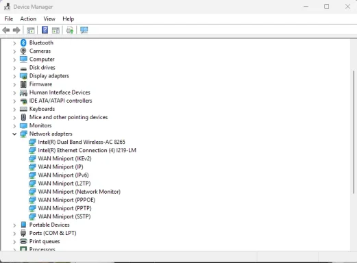
Task: Select WAN Miniport (PPPOE)
Action: point(66,200)
